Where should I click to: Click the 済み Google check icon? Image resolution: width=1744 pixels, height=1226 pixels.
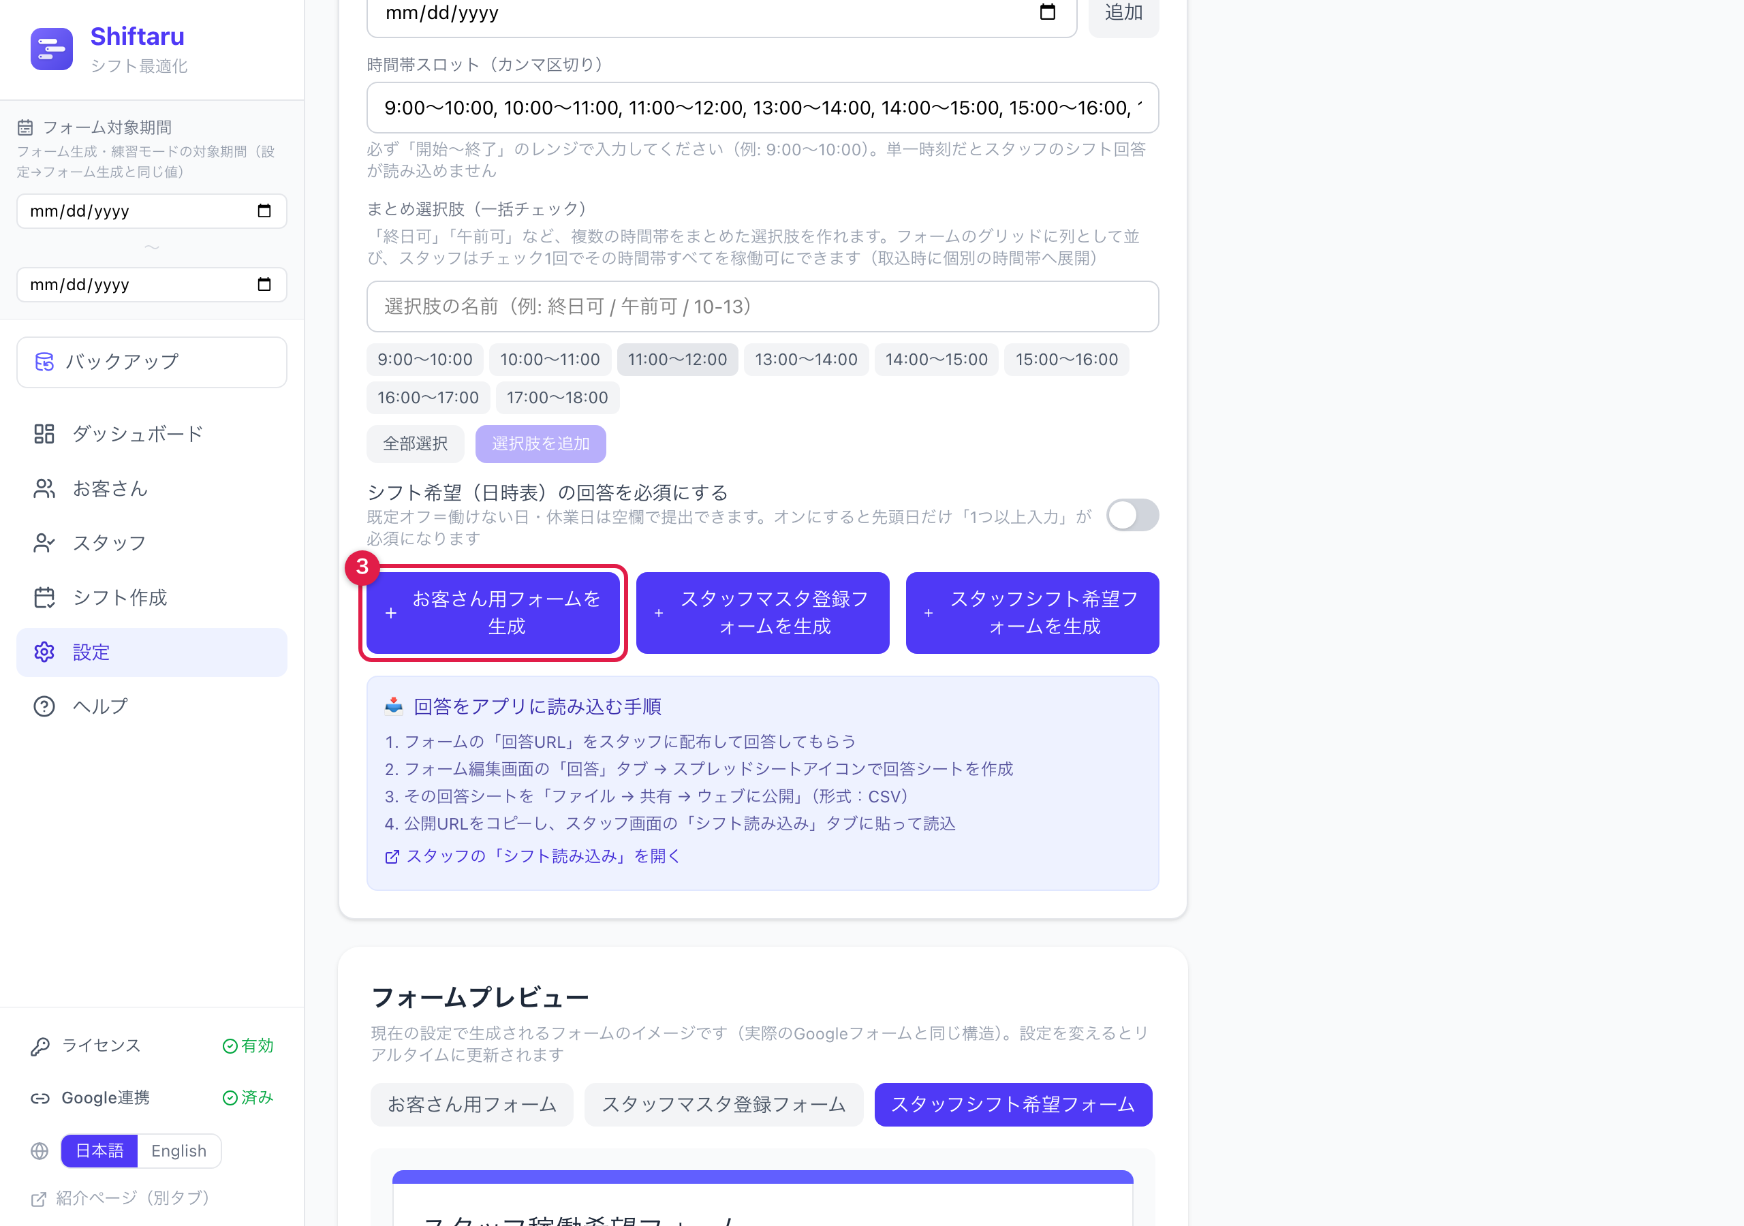coord(230,1098)
